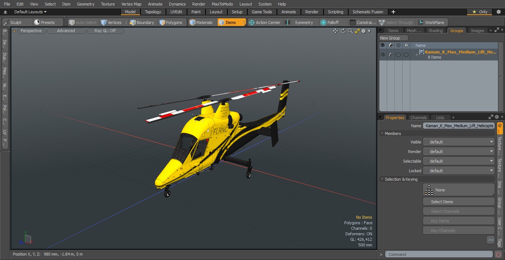
Task: Click the eye column header in Groups
Action: click(383, 45)
